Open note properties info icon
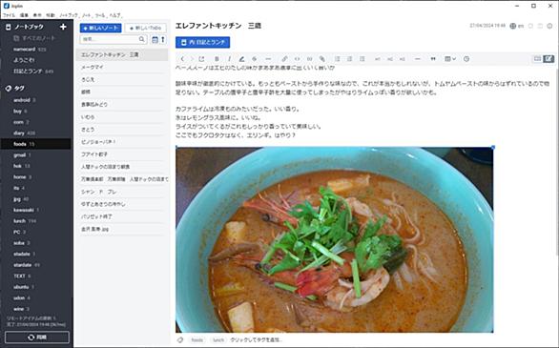Image resolution: width=559 pixels, height=348 pixels. (x=549, y=26)
